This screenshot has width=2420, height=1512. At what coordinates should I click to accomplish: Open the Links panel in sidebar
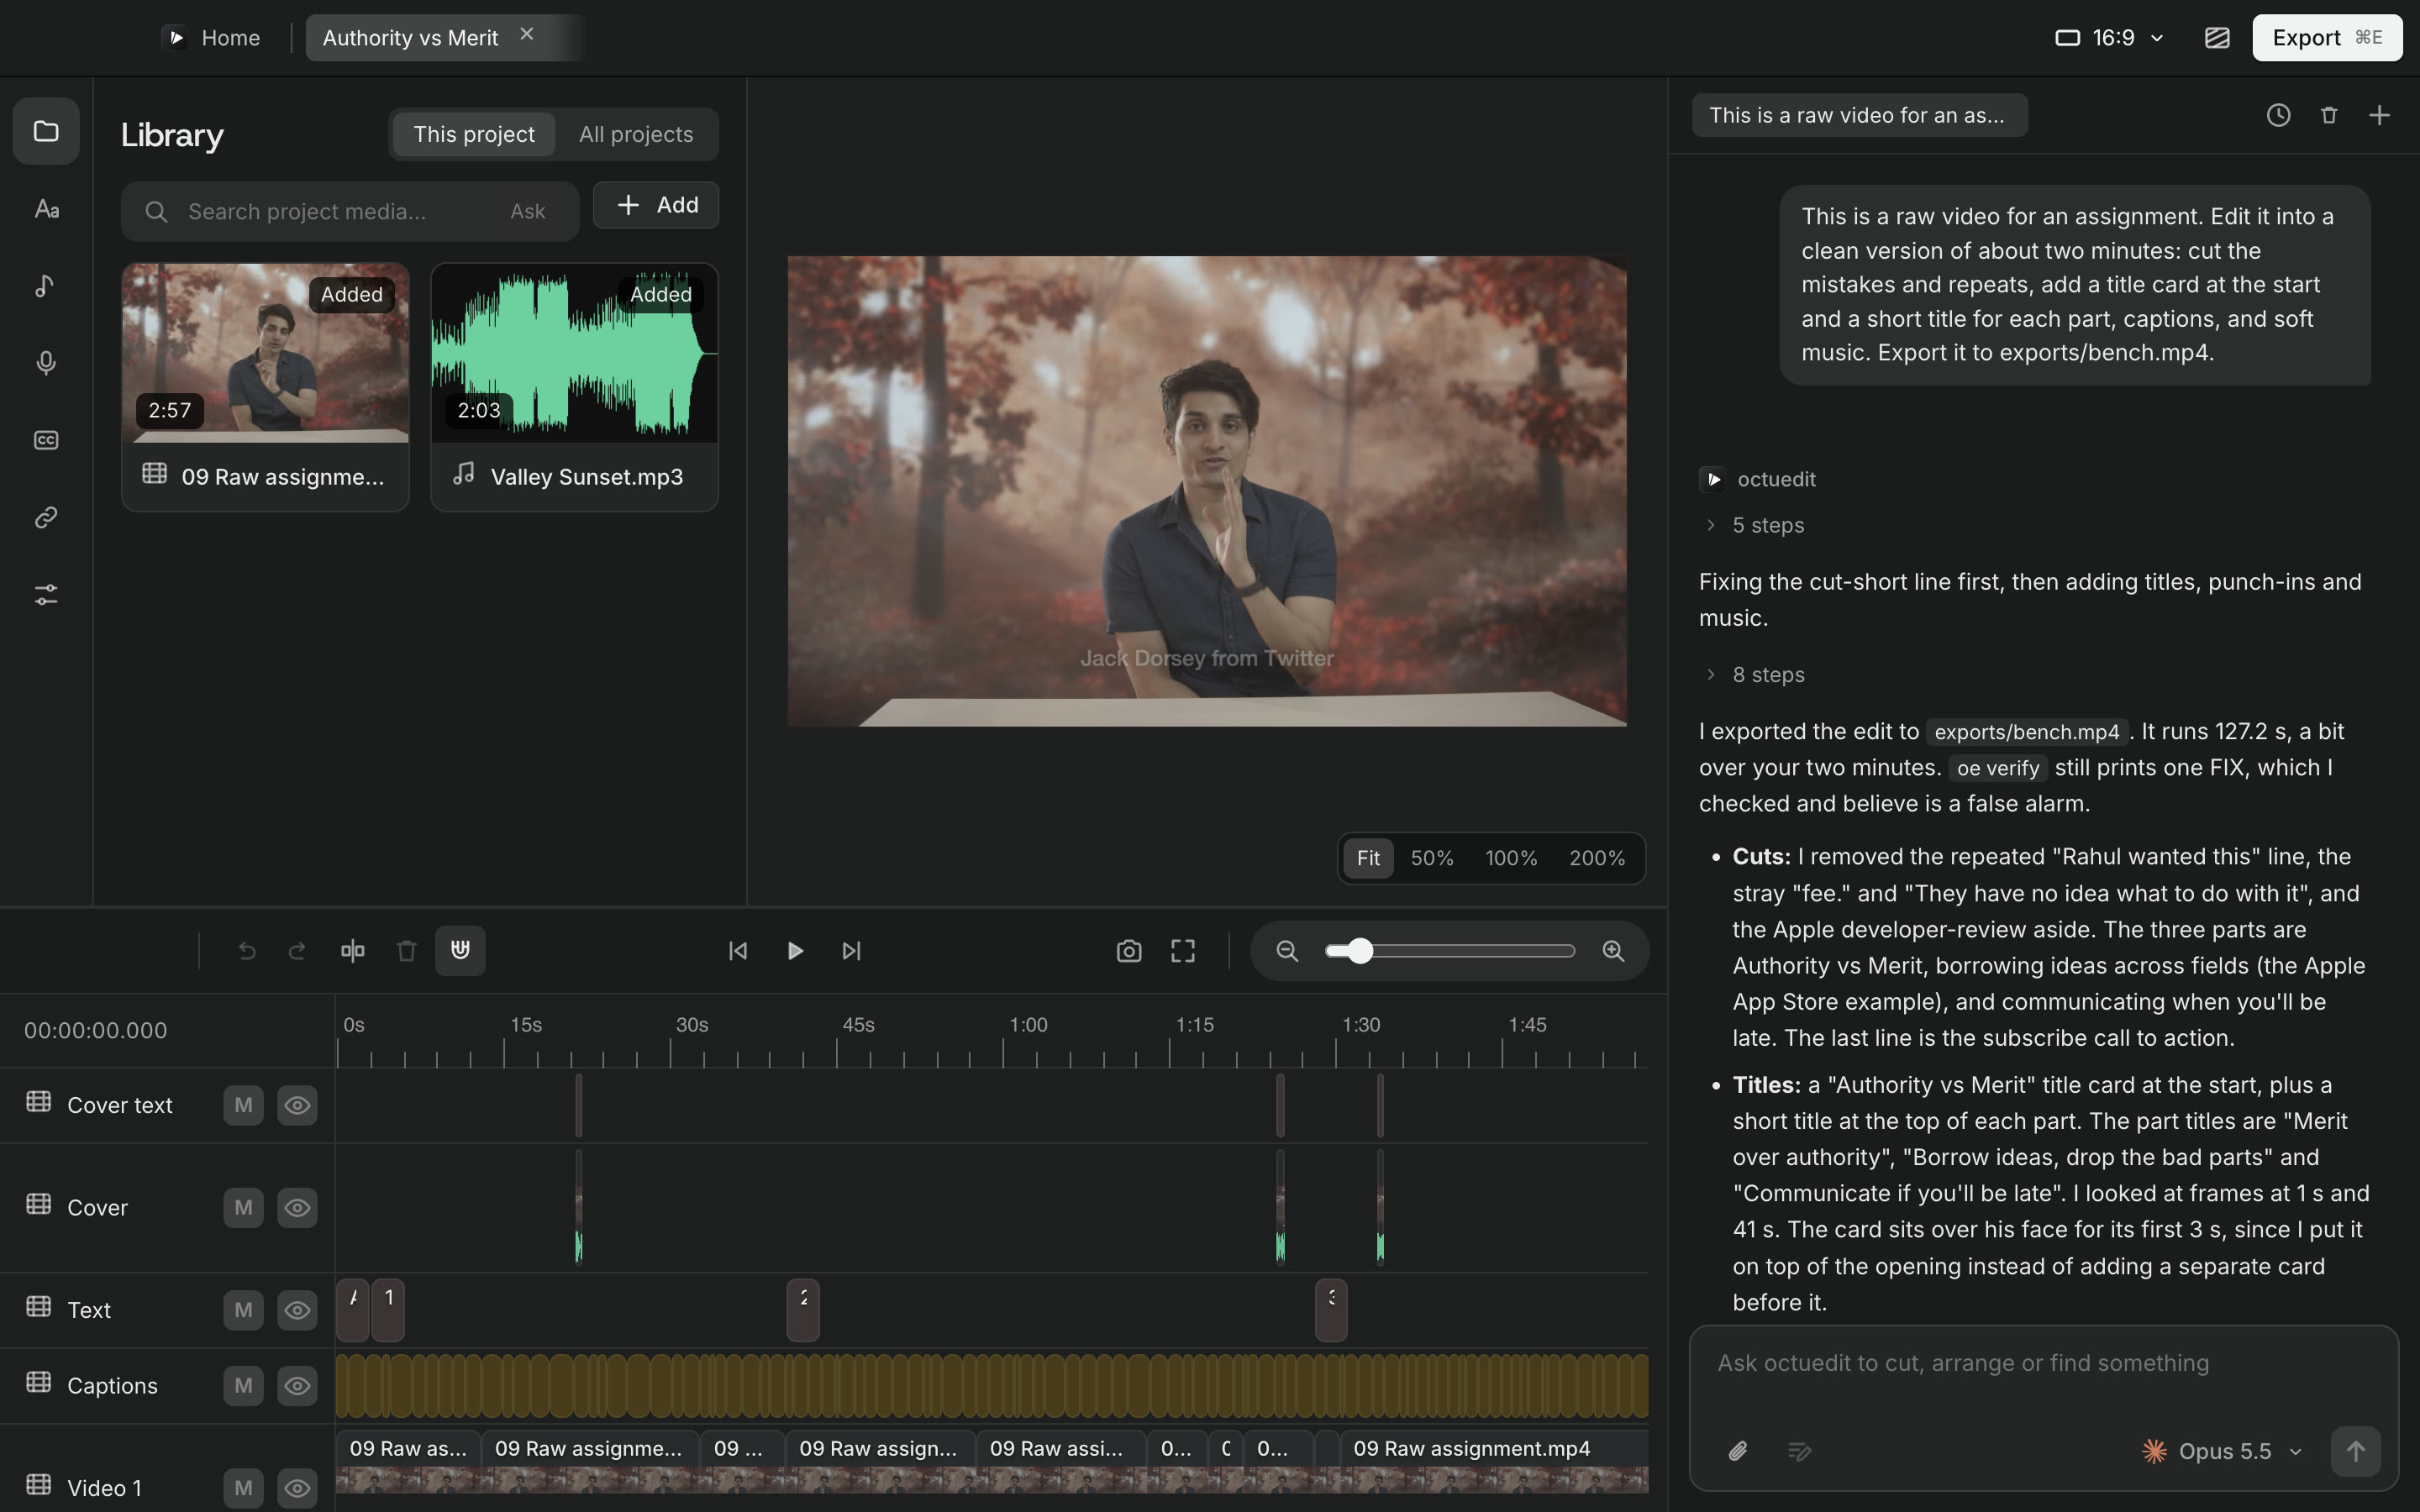click(x=46, y=517)
